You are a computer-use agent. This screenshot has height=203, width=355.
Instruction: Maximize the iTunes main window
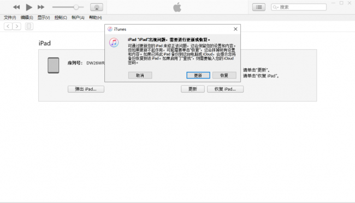[341, 3]
